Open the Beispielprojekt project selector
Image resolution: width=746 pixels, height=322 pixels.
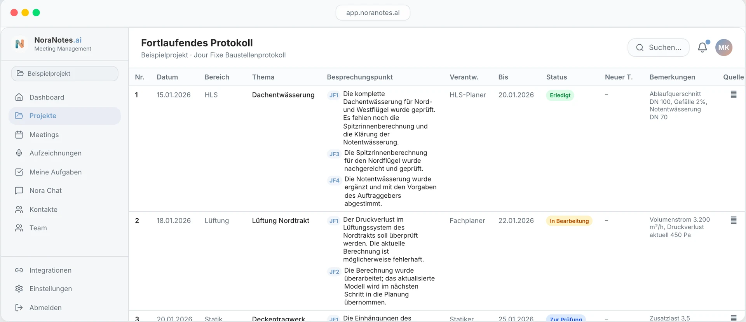click(x=64, y=73)
